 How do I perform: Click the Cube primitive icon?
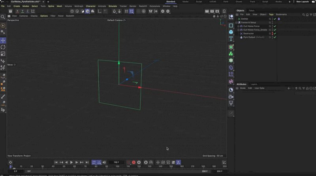tap(231, 32)
